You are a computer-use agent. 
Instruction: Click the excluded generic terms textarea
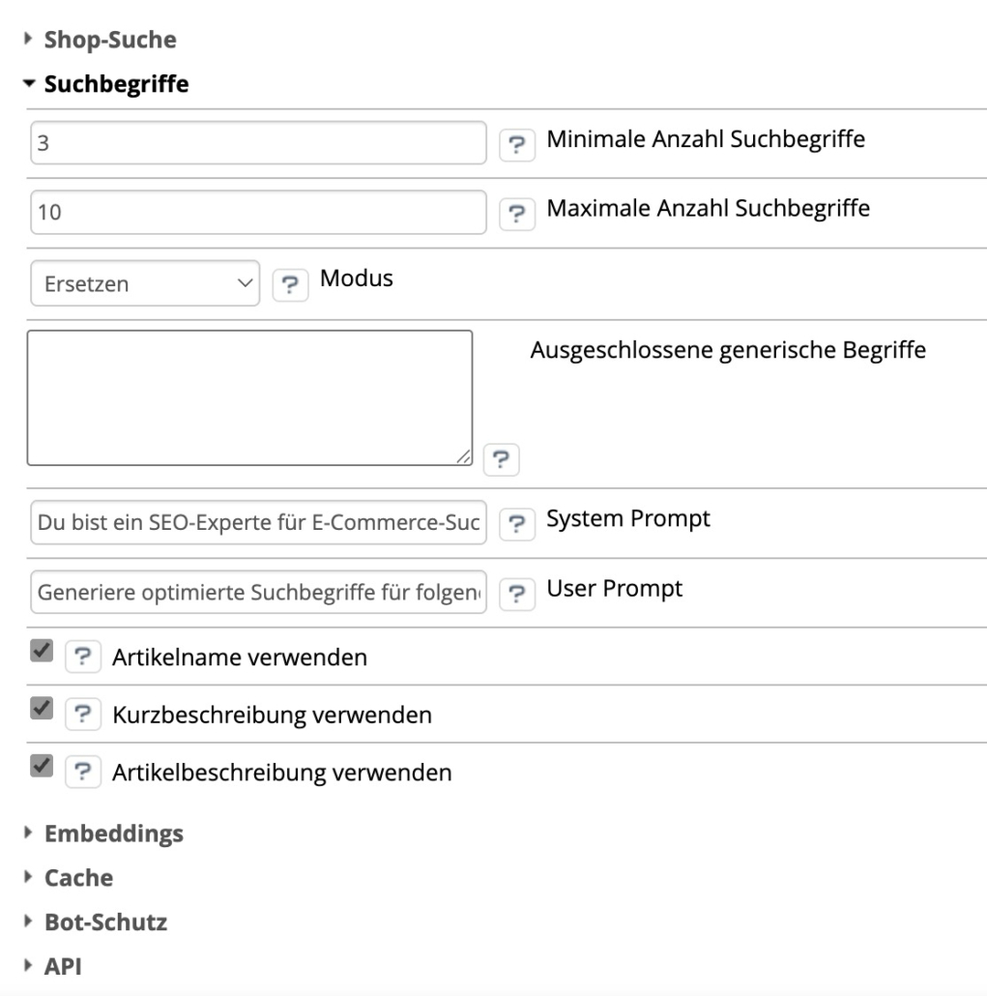(249, 397)
